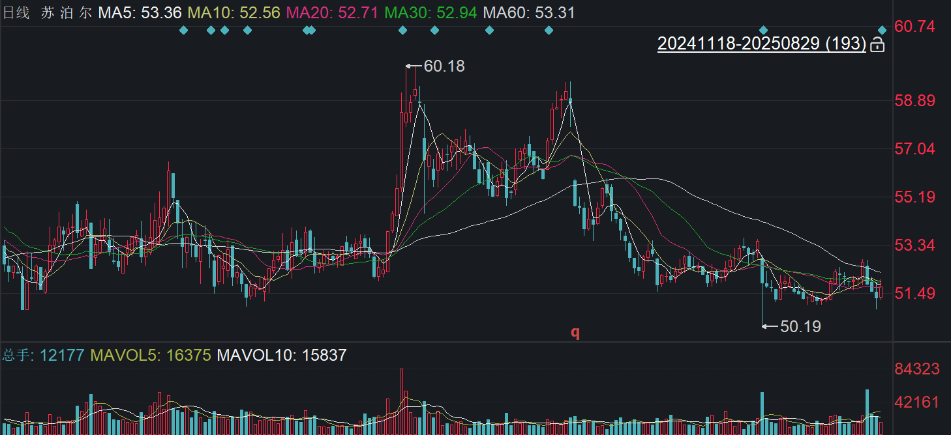The width and height of the screenshot is (951, 435).
Task: Click the 57.04 price axis value
Action: 915,149
